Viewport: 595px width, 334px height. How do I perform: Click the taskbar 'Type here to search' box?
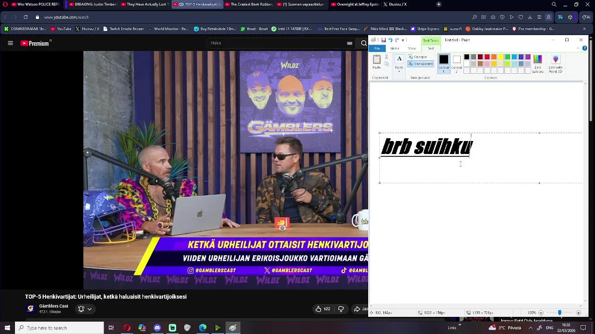[x=59, y=328]
